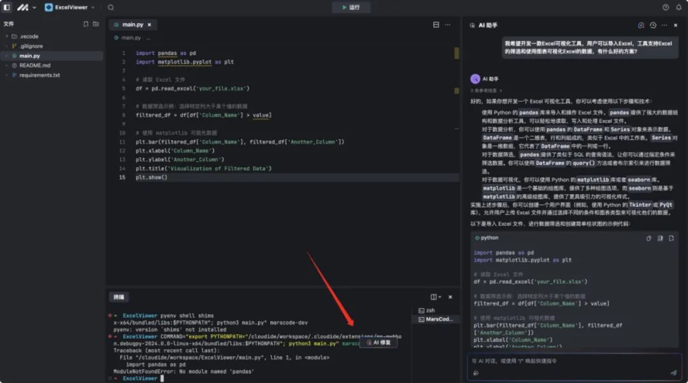Open the terminal split layout dropdown
The width and height of the screenshot is (688, 383).
(436, 296)
